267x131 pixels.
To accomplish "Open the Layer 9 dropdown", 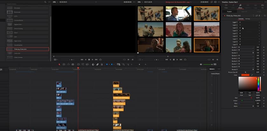I will pyautogui.click(x=250, y=45).
